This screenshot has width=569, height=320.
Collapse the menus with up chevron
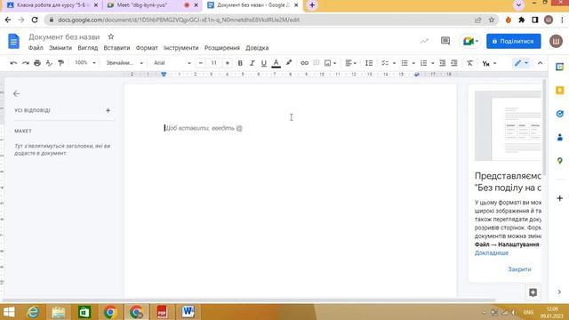pyautogui.click(x=540, y=63)
